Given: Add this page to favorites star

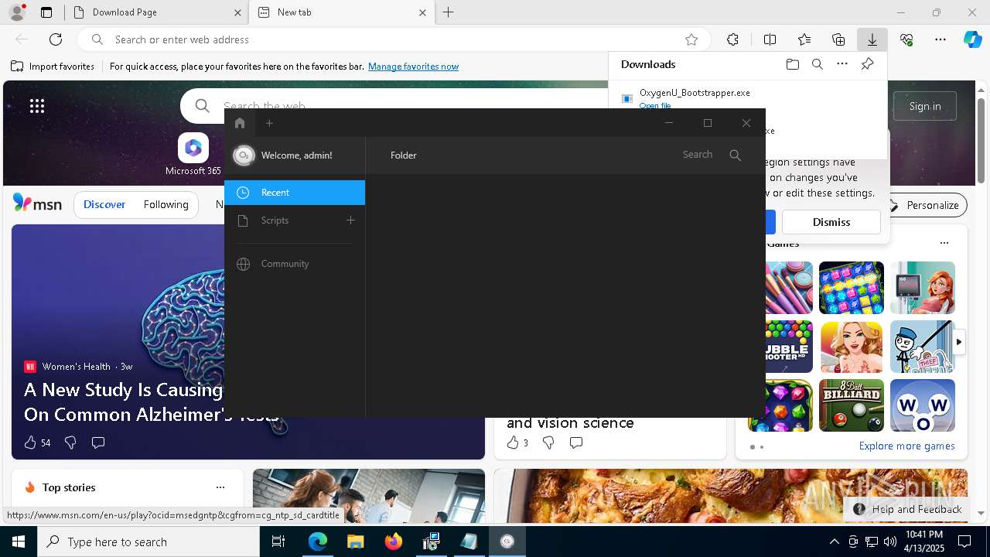Looking at the screenshot, I should click(691, 39).
